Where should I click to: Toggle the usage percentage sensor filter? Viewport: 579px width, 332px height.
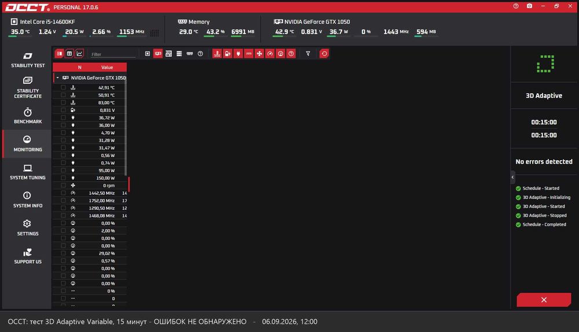coord(281,54)
